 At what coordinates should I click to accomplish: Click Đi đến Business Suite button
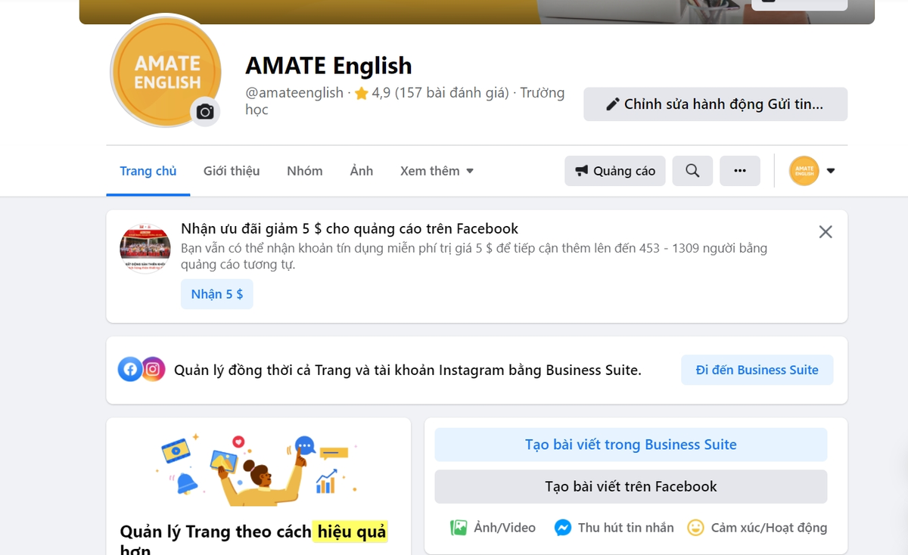(757, 370)
